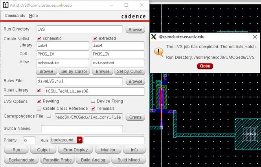
Task: Click the Cadence icon in Artist LVS title bar
Action: click(6, 5)
